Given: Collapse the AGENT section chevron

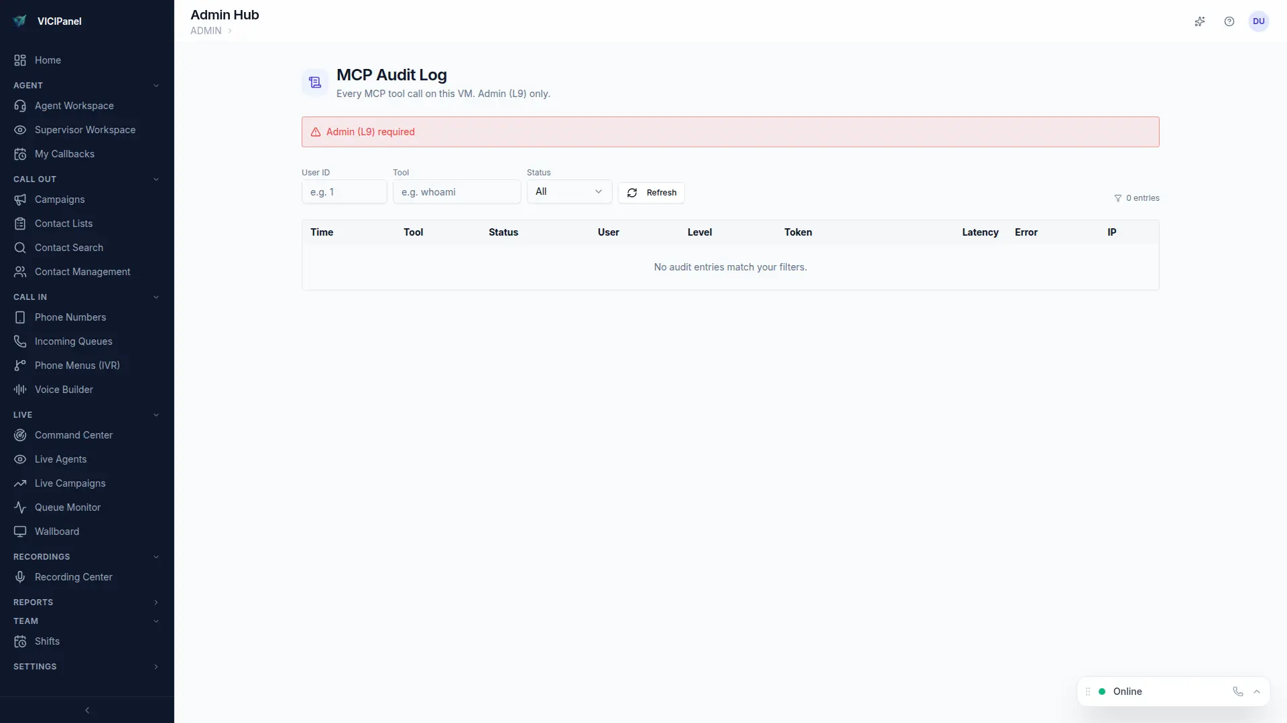Looking at the screenshot, I should point(156,85).
